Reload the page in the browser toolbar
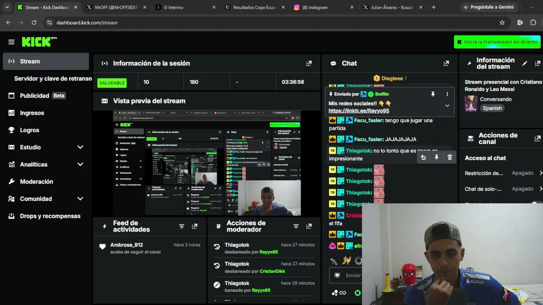 pos(34,22)
